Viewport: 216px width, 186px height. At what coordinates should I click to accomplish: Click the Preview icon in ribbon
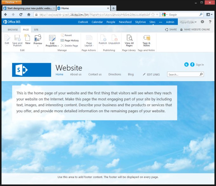pos(38,38)
